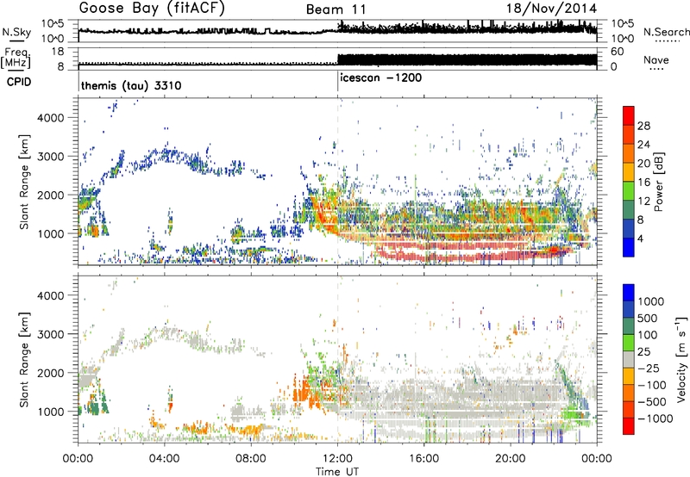Screen dimensions: 690x477
Task: Click the 'Power [dB]' axis label
Action: tap(658, 182)
